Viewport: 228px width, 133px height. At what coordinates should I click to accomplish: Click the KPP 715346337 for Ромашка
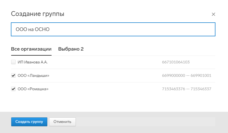pos(201,89)
